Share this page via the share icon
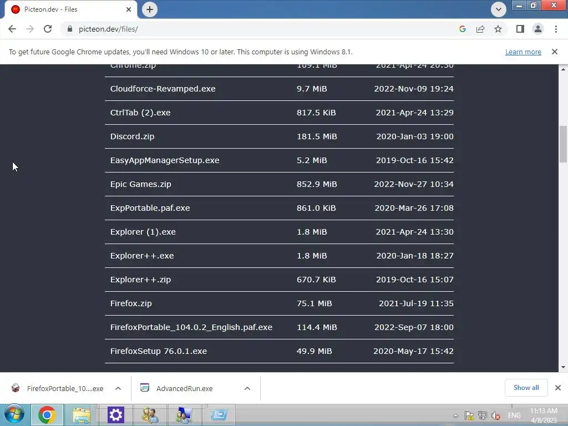Screen dimensions: 568x426 480,29
